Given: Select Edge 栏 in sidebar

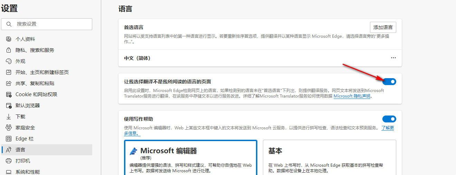Looking at the screenshot, I should 47,139.
